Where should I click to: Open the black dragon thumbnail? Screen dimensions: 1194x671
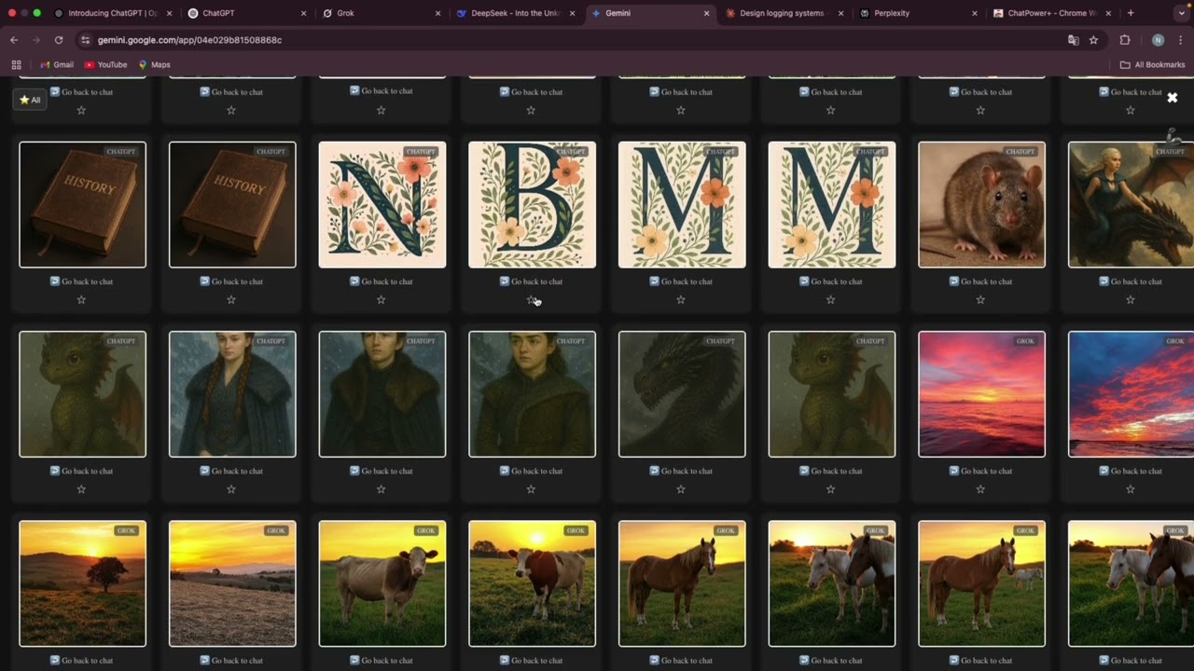pos(682,394)
